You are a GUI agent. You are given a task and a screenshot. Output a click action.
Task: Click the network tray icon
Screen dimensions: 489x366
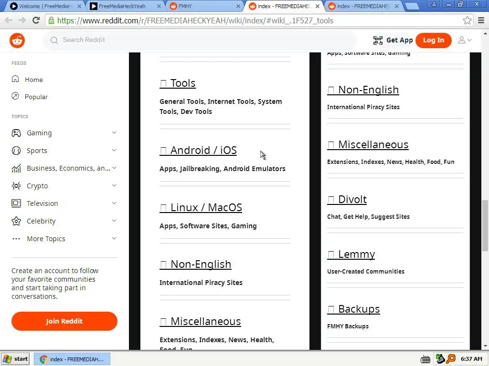coord(440,359)
